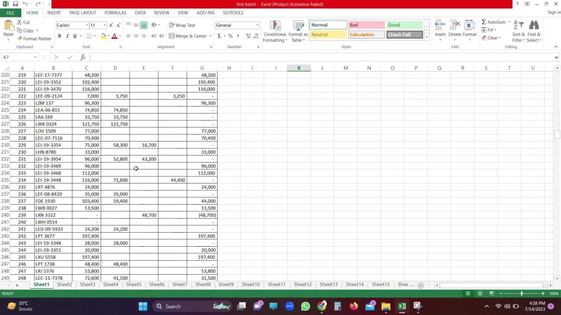Toggle Bold formatting
This screenshot has height=315, width=561.
click(x=59, y=36)
